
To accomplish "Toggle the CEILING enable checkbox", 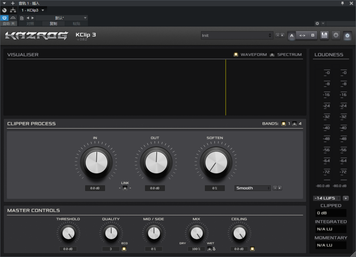I will [252, 249].
